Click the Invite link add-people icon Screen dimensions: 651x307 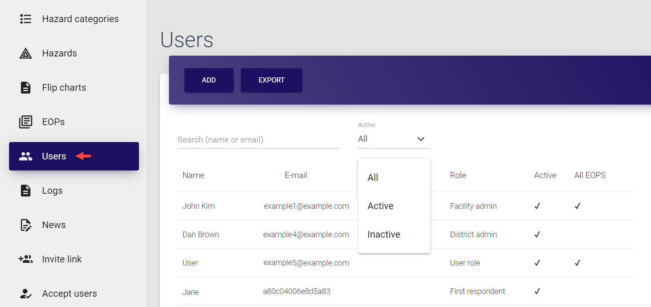pos(26,259)
